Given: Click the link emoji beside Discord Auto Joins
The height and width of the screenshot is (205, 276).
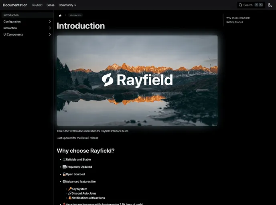Looking at the screenshot, I should [70, 193].
